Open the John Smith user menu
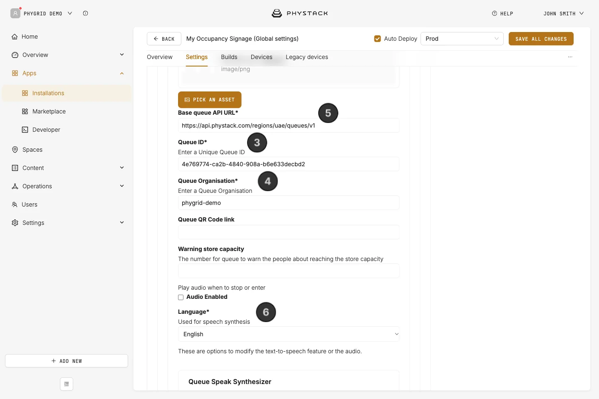599x399 pixels. click(x=564, y=13)
